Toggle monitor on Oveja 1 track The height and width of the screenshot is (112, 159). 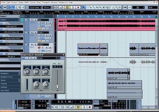[x=42, y=35]
